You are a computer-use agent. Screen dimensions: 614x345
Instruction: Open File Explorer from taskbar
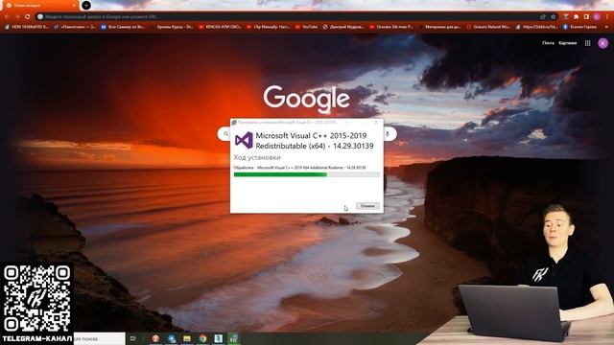(x=187, y=338)
